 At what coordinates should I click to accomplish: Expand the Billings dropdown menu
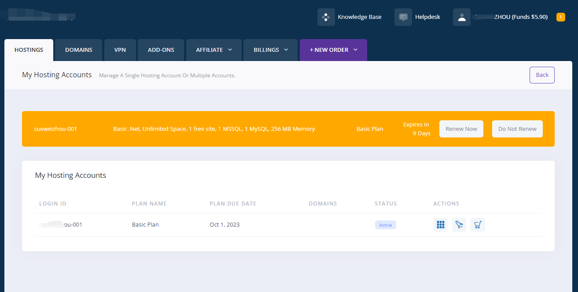pyautogui.click(x=271, y=50)
